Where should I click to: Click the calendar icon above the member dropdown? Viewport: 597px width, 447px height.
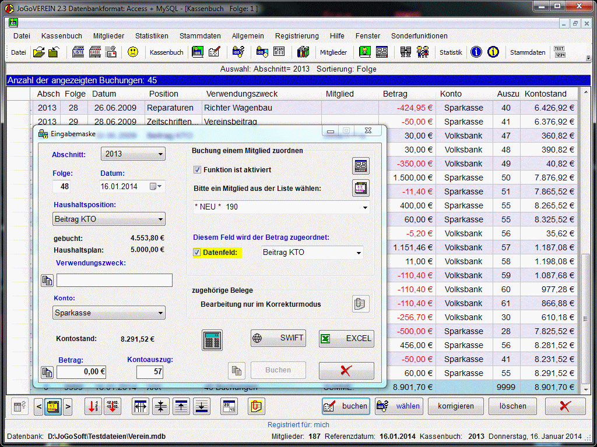pyautogui.click(x=360, y=188)
